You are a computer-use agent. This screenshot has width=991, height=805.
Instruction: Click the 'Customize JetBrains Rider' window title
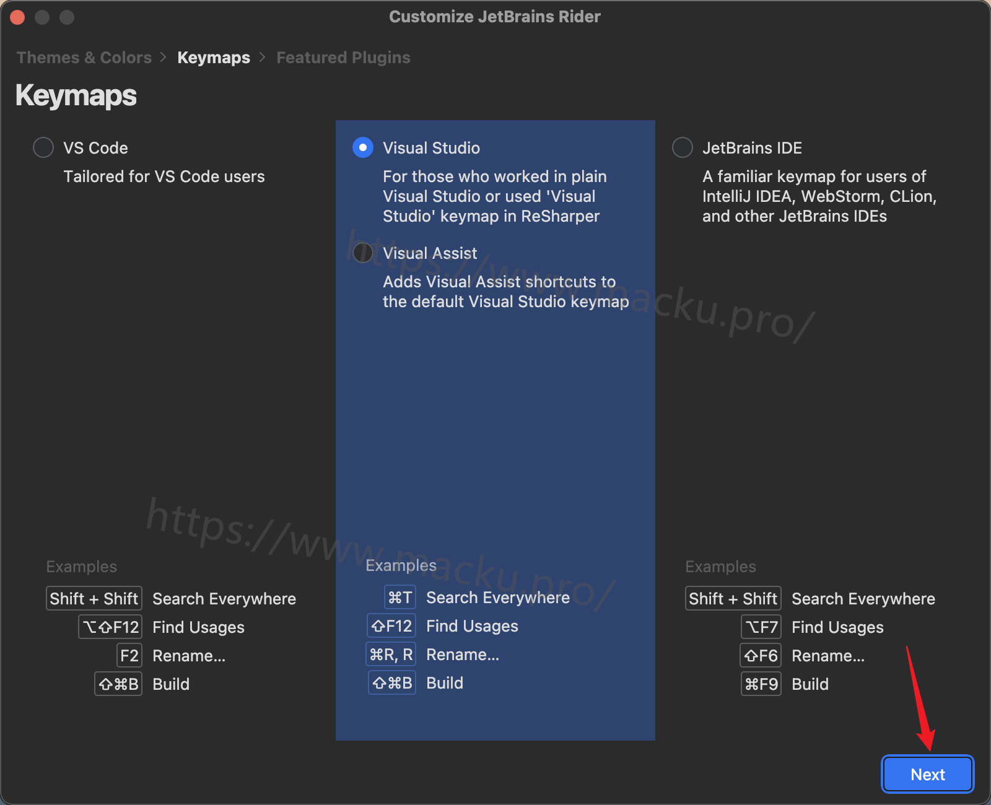click(x=495, y=17)
